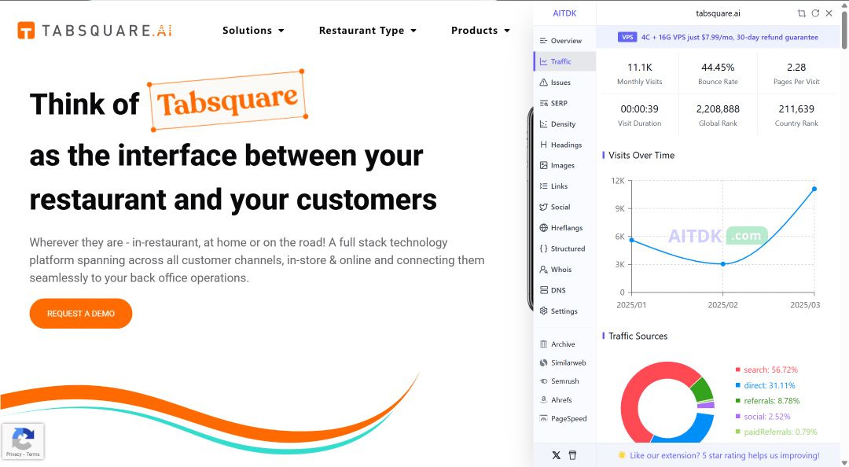Click the tabsquare.ai domain title
Viewport: 849px width, 467px height.
tap(718, 13)
